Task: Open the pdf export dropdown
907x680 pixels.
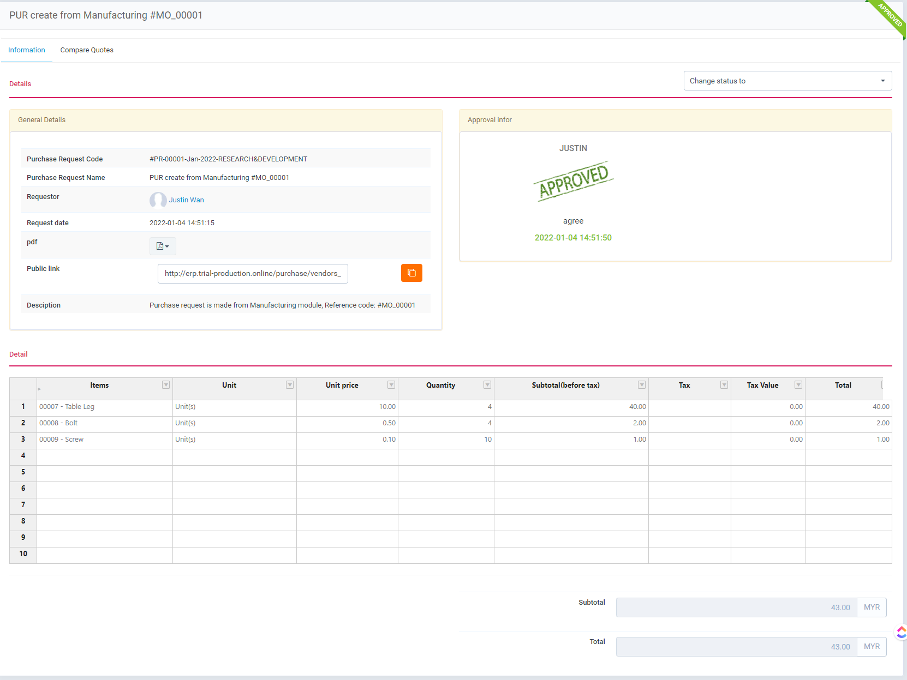Action: (x=162, y=246)
